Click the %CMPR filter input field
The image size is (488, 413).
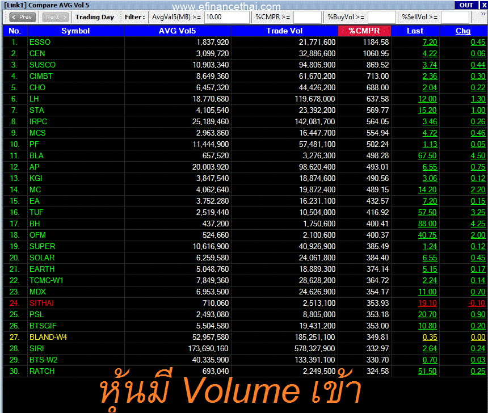coord(307,17)
